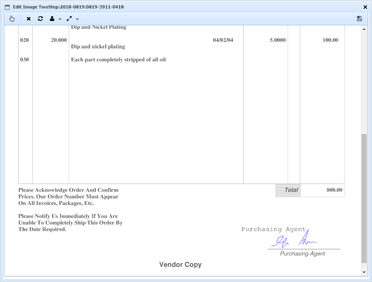Select the user annotation icon
Screen dimensions: 372x282
point(53,19)
